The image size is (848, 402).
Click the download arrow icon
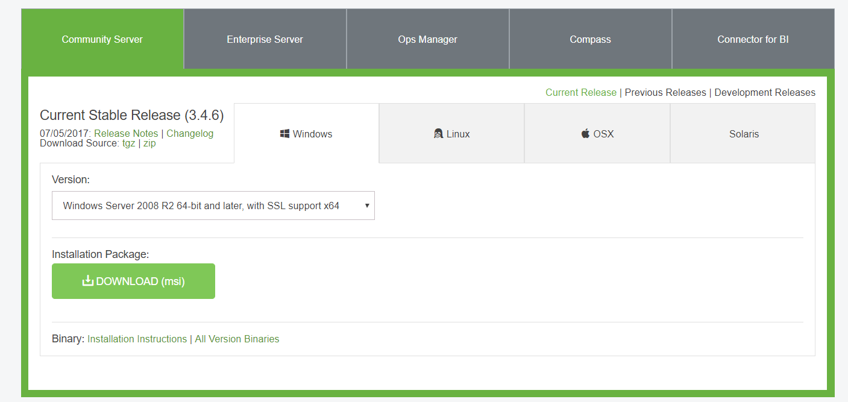click(88, 281)
